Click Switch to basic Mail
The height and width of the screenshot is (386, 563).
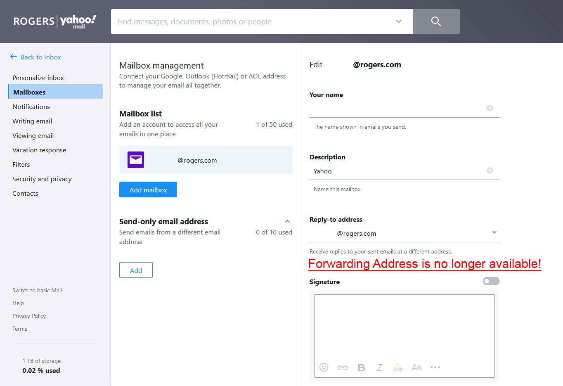pos(37,290)
